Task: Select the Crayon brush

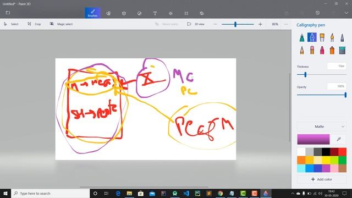Action: (x=322, y=50)
